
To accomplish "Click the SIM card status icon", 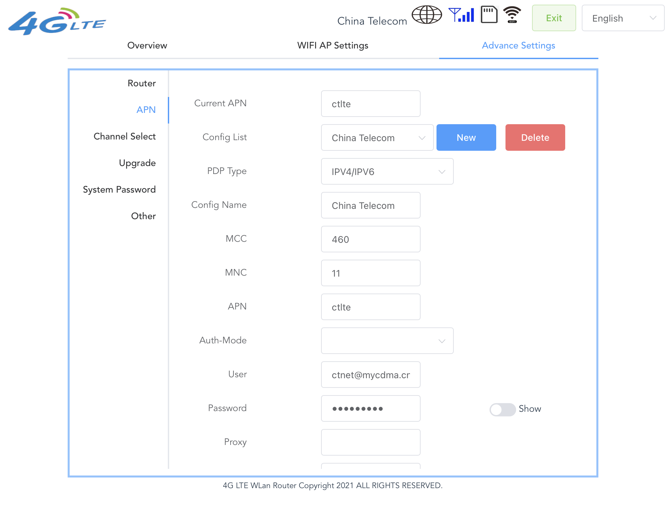I will (x=489, y=15).
